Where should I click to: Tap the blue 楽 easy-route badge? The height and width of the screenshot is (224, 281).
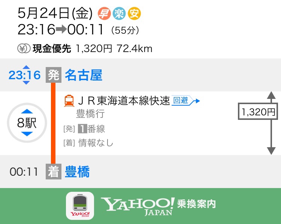[119, 13]
